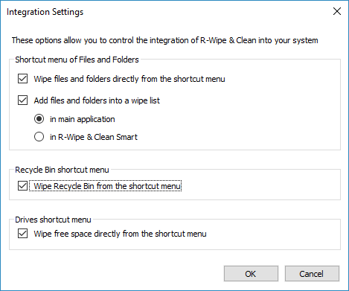Click the 'These options allow you to control' description text
This screenshot has width=349, height=291.
pyautogui.click(x=164, y=40)
